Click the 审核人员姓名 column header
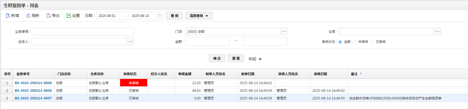Viewport: 468px width, 109px height. (x=293, y=74)
